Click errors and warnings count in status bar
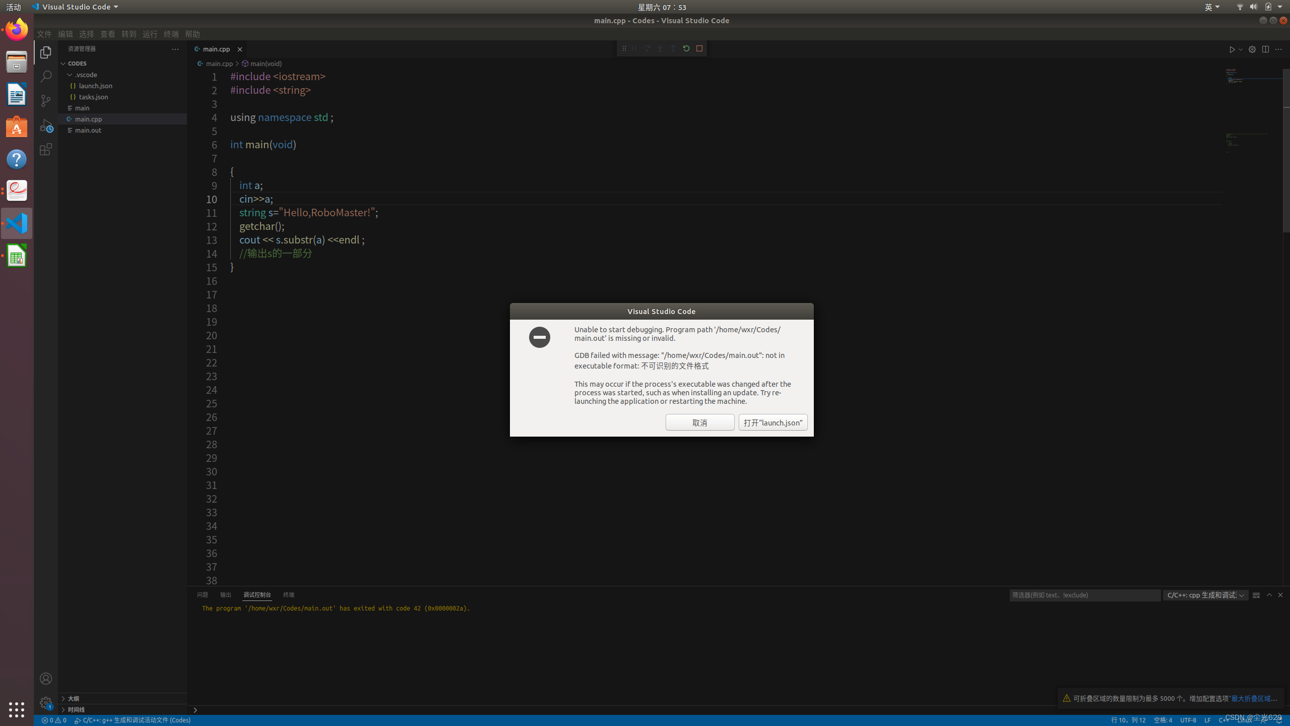The image size is (1290, 726). point(54,720)
